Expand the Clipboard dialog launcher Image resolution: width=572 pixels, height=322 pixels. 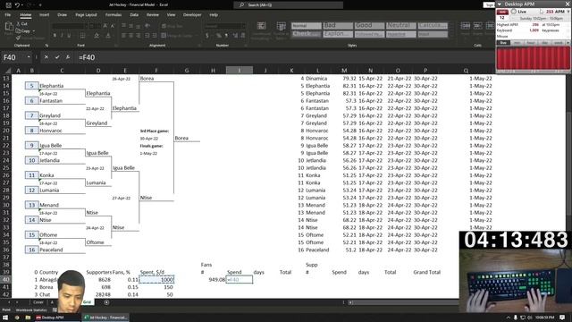(46, 46)
